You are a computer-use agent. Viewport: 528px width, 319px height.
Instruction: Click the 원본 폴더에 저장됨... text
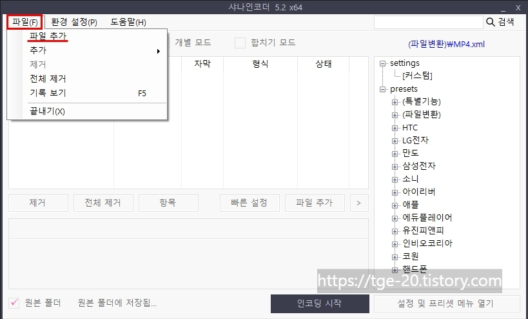[x=117, y=303]
